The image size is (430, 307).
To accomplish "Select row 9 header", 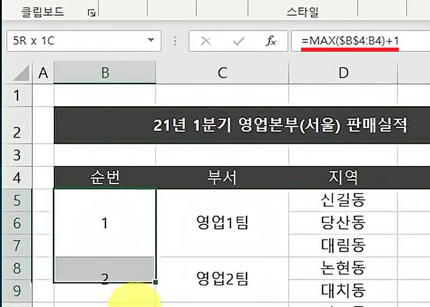I will [17, 291].
